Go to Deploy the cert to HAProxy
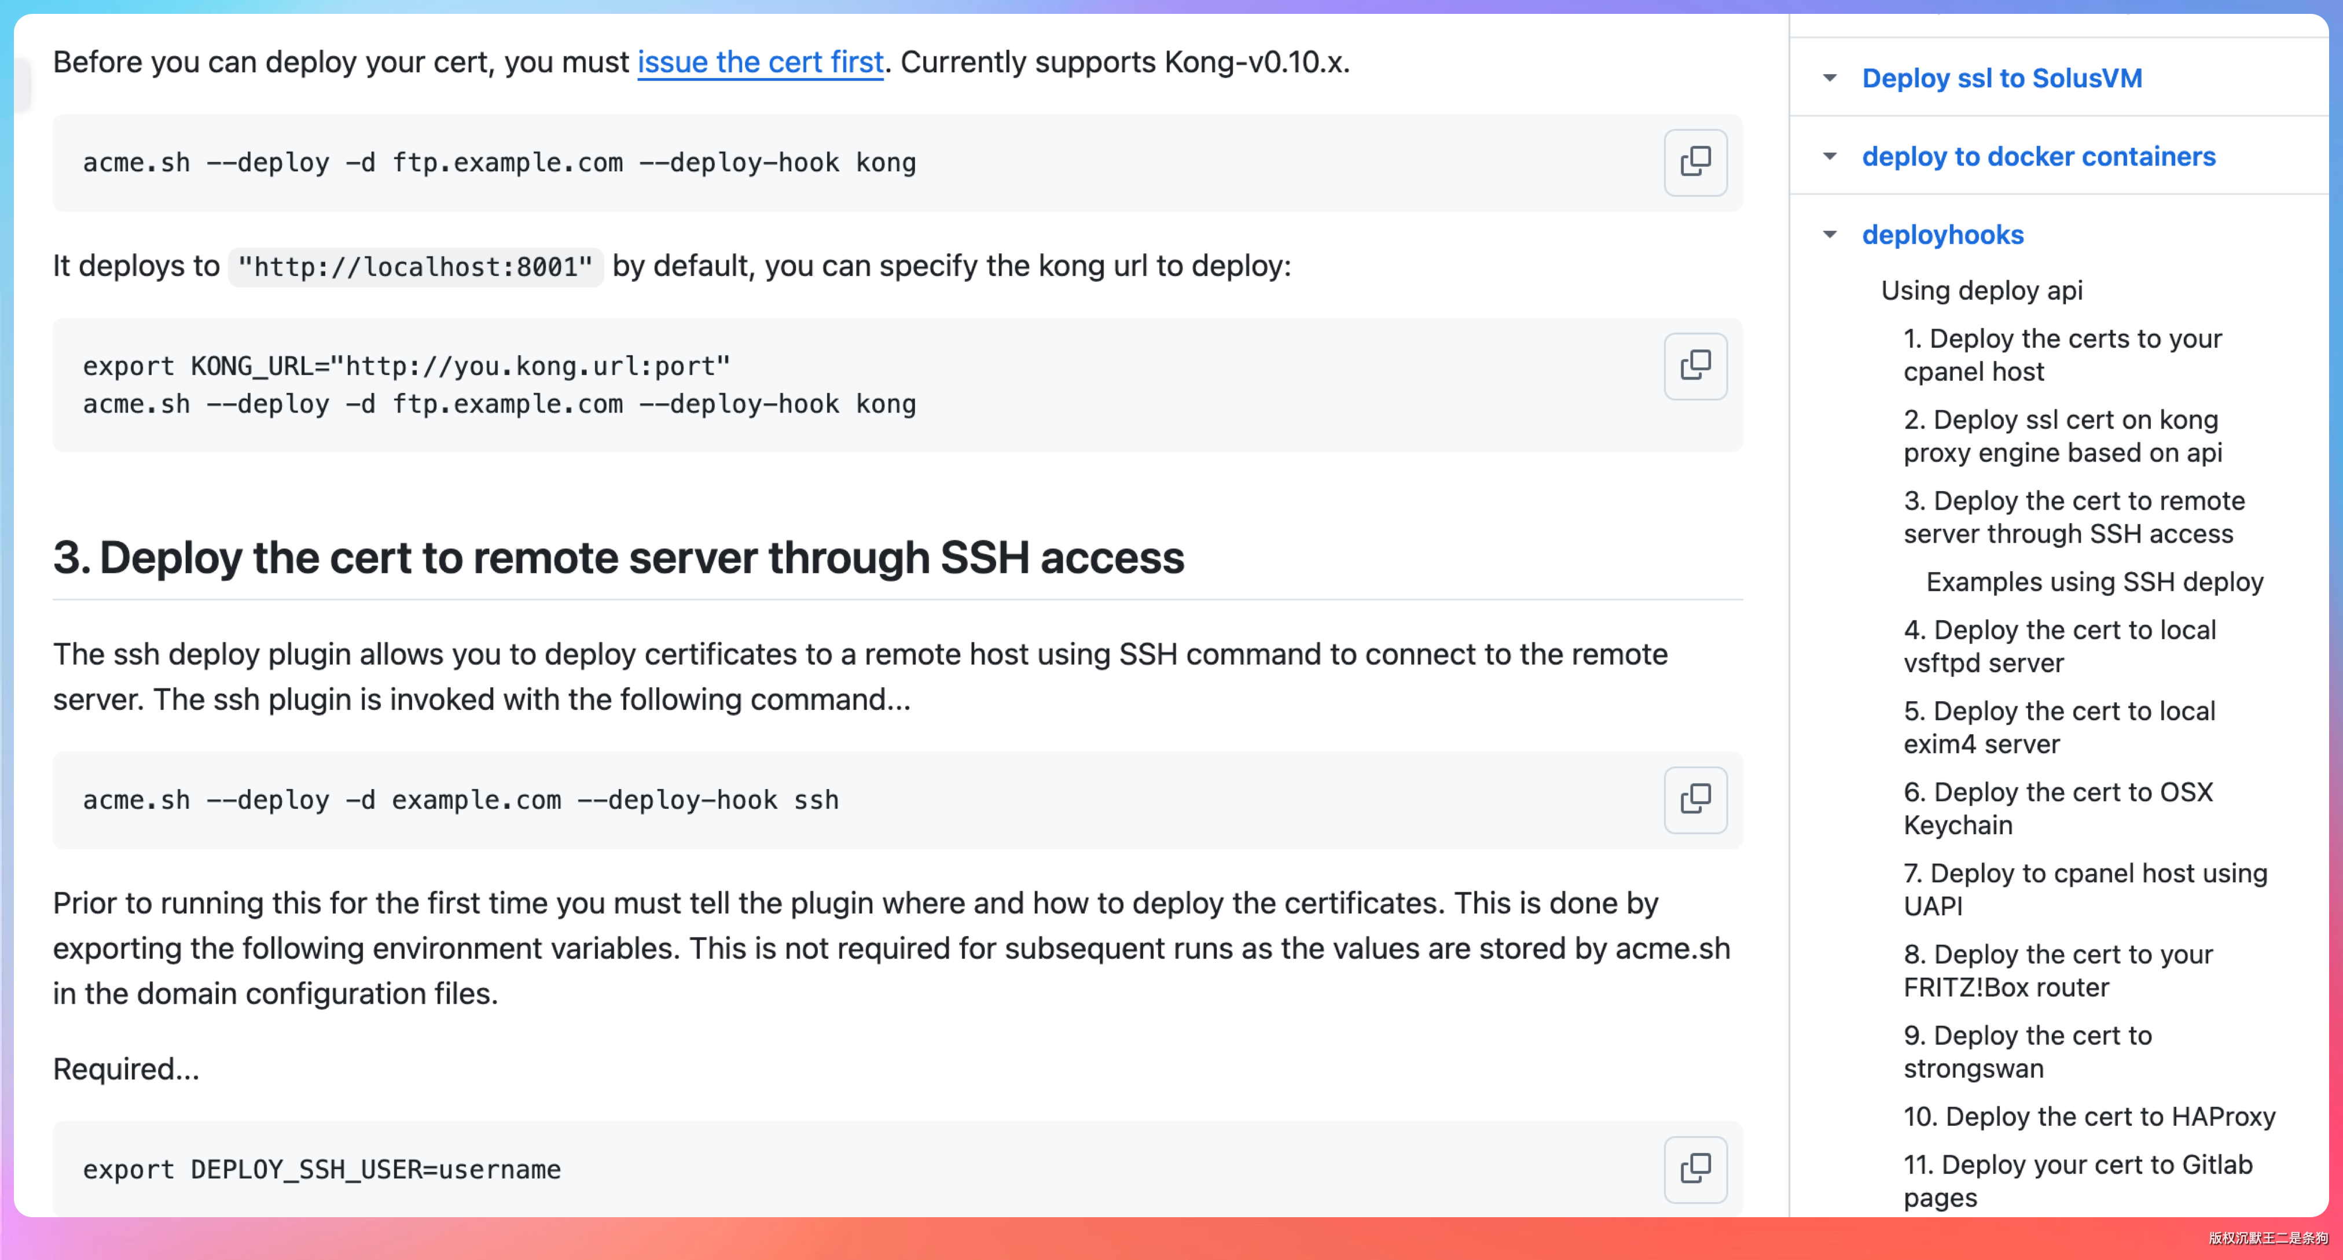Viewport: 2343px width, 1260px height. 2088,1115
